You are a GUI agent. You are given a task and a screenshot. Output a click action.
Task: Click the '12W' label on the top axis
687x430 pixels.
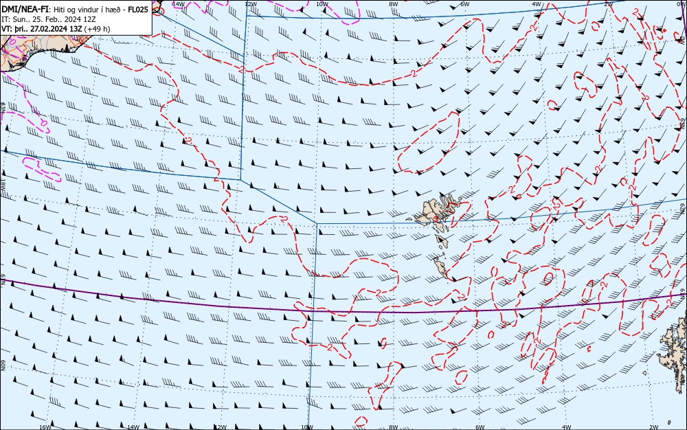click(250, 3)
